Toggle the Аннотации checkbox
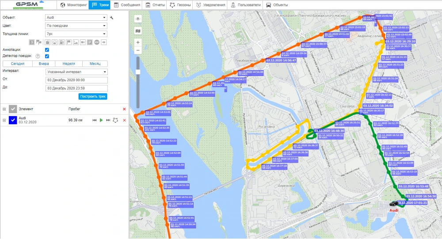The width and height of the screenshot is (442, 239). pyautogui.click(x=47, y=50)
